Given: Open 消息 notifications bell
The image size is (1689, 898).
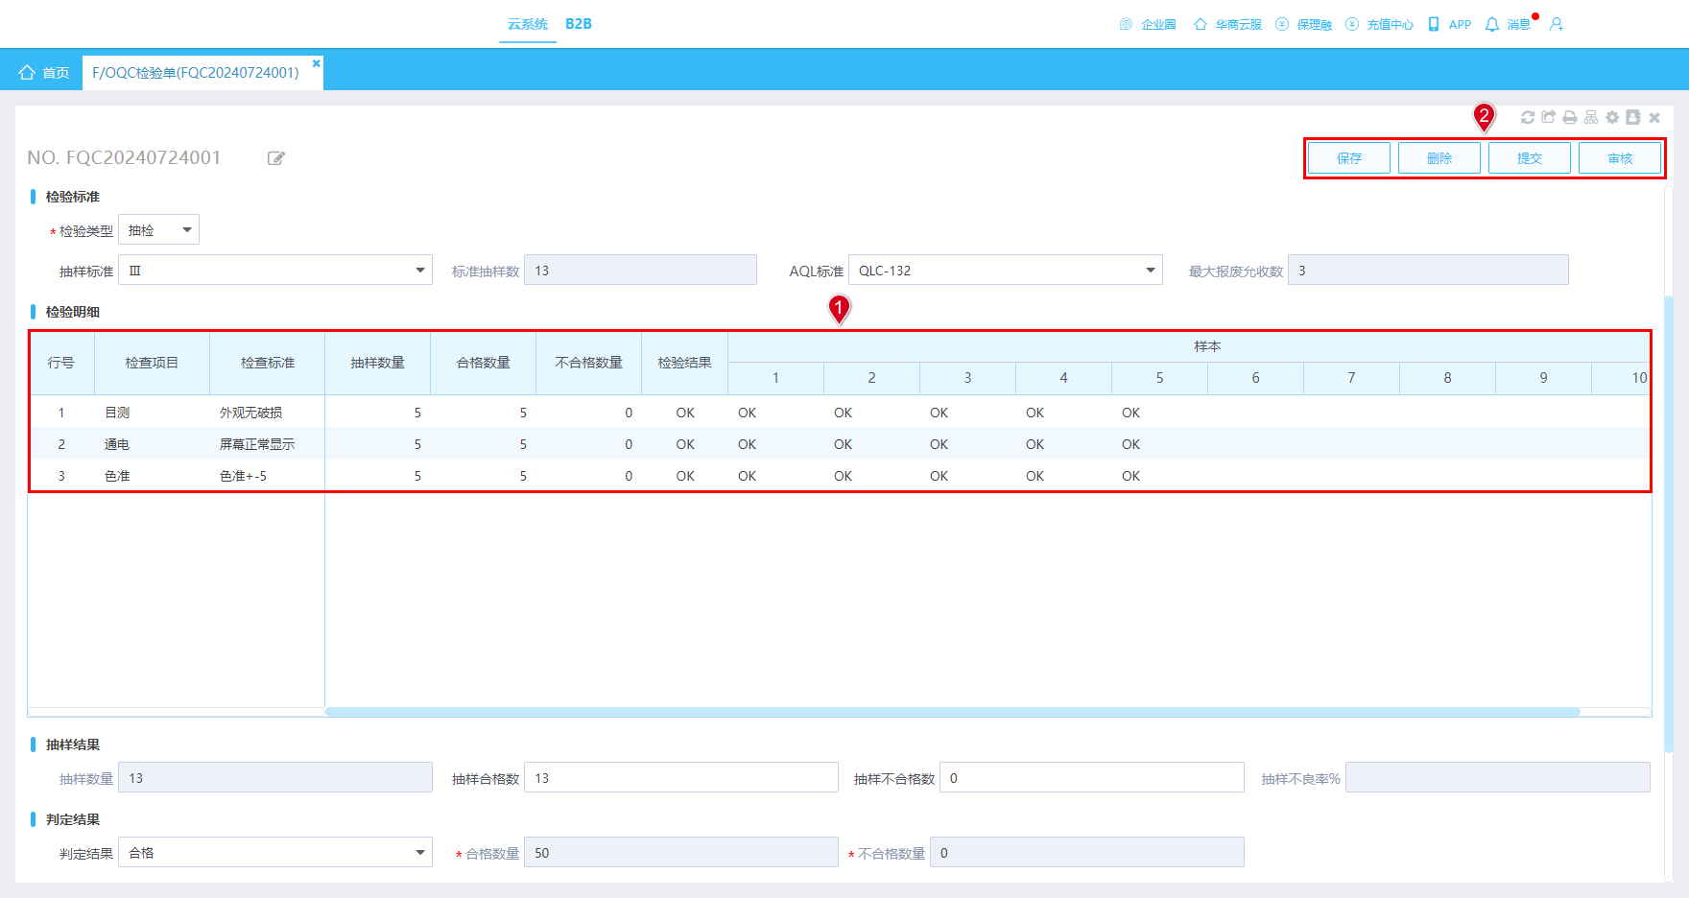Looking at the screenshot, I should click(x=1492, y=24).
